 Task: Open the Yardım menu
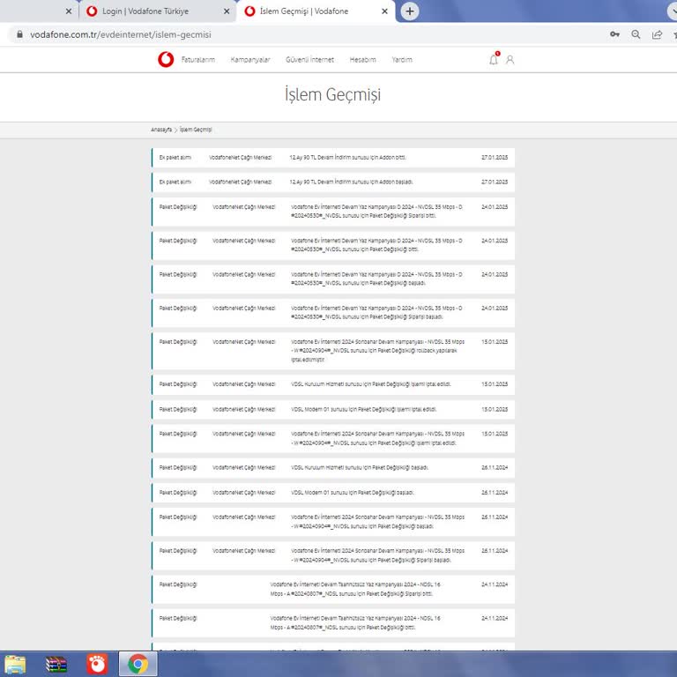pos(402,60)
